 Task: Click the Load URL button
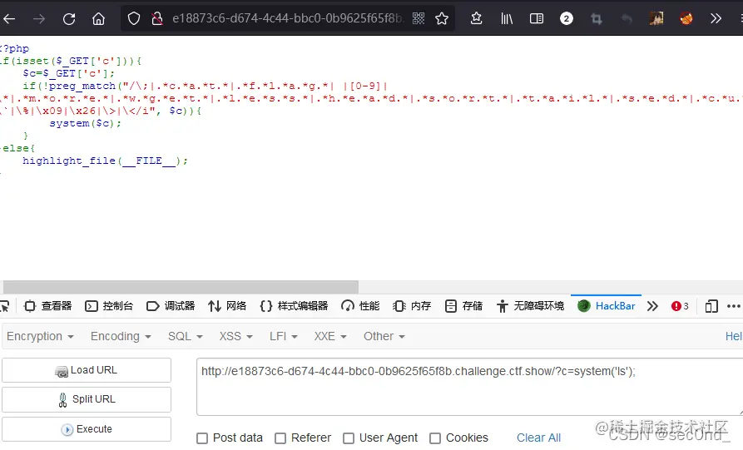point(87,370)
